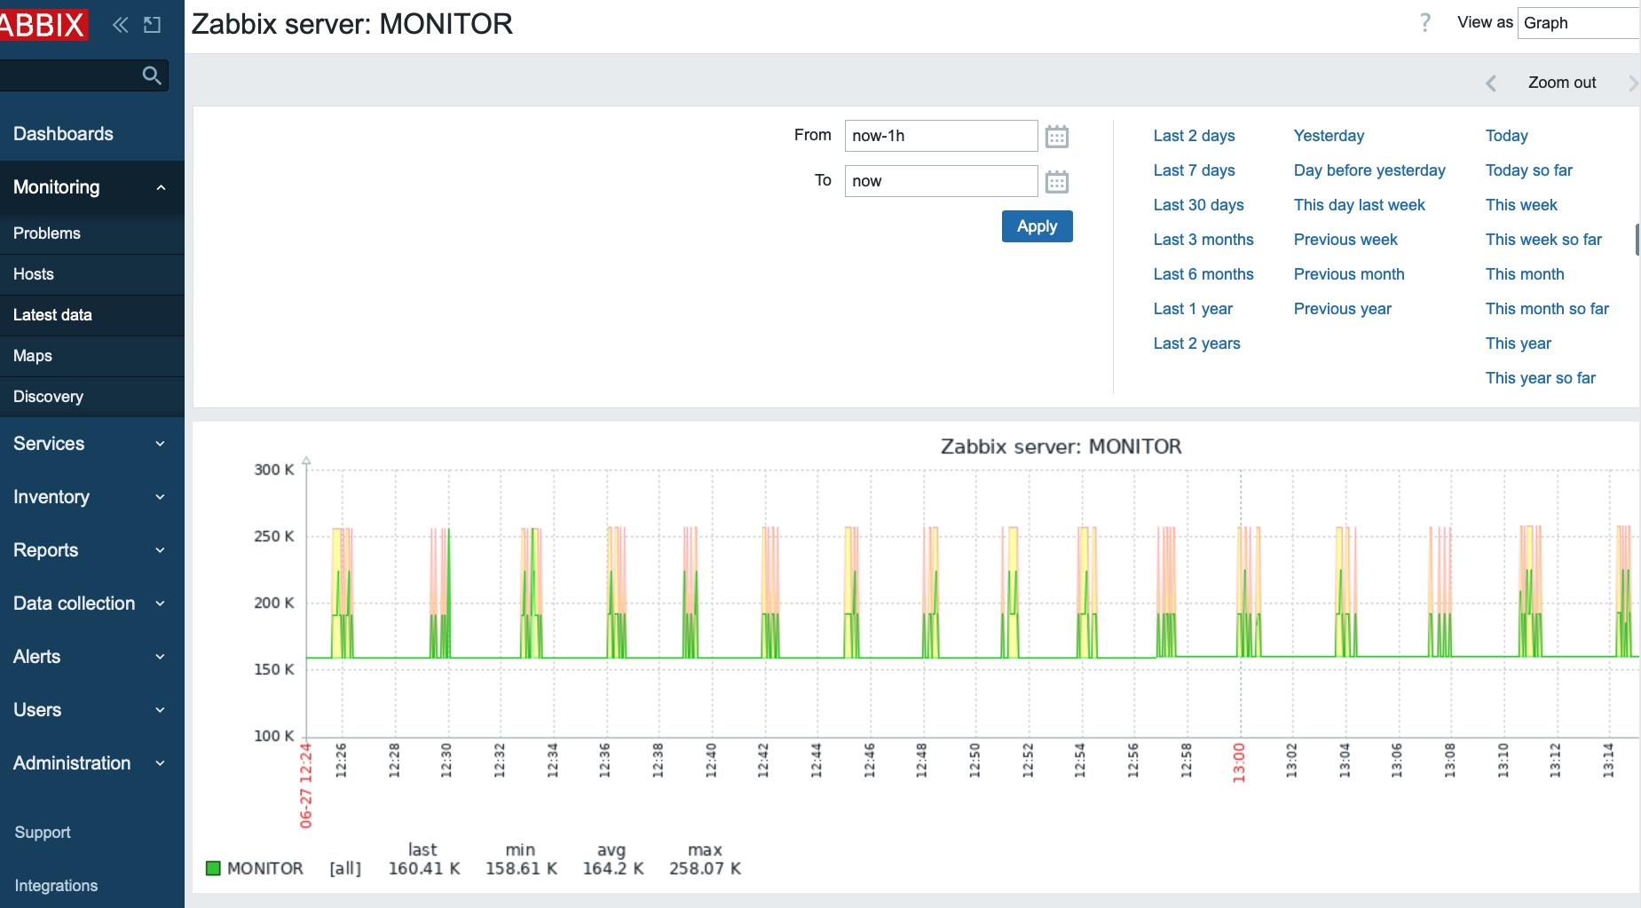The width and height of the screenshot is (1641, 908).
Task: Select the Last 6 months range
Action: click(x=1203, y=274)
